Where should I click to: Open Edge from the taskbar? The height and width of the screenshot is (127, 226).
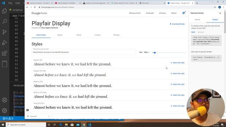tap(60, 125)
